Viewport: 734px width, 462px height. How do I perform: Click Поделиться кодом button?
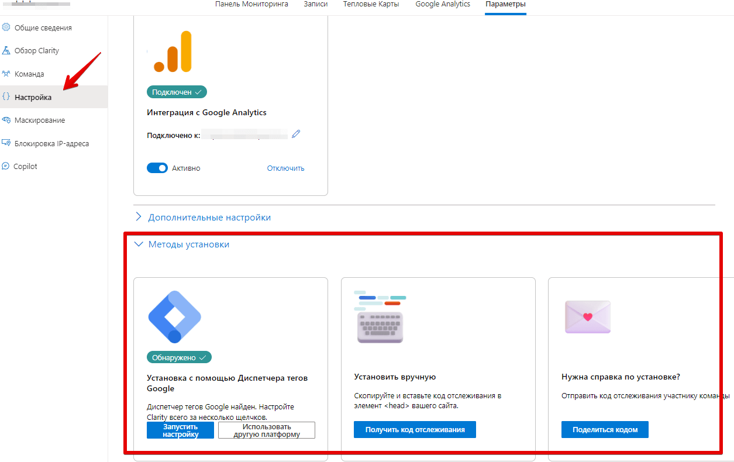pyautogui.click(x=605, y=429)
